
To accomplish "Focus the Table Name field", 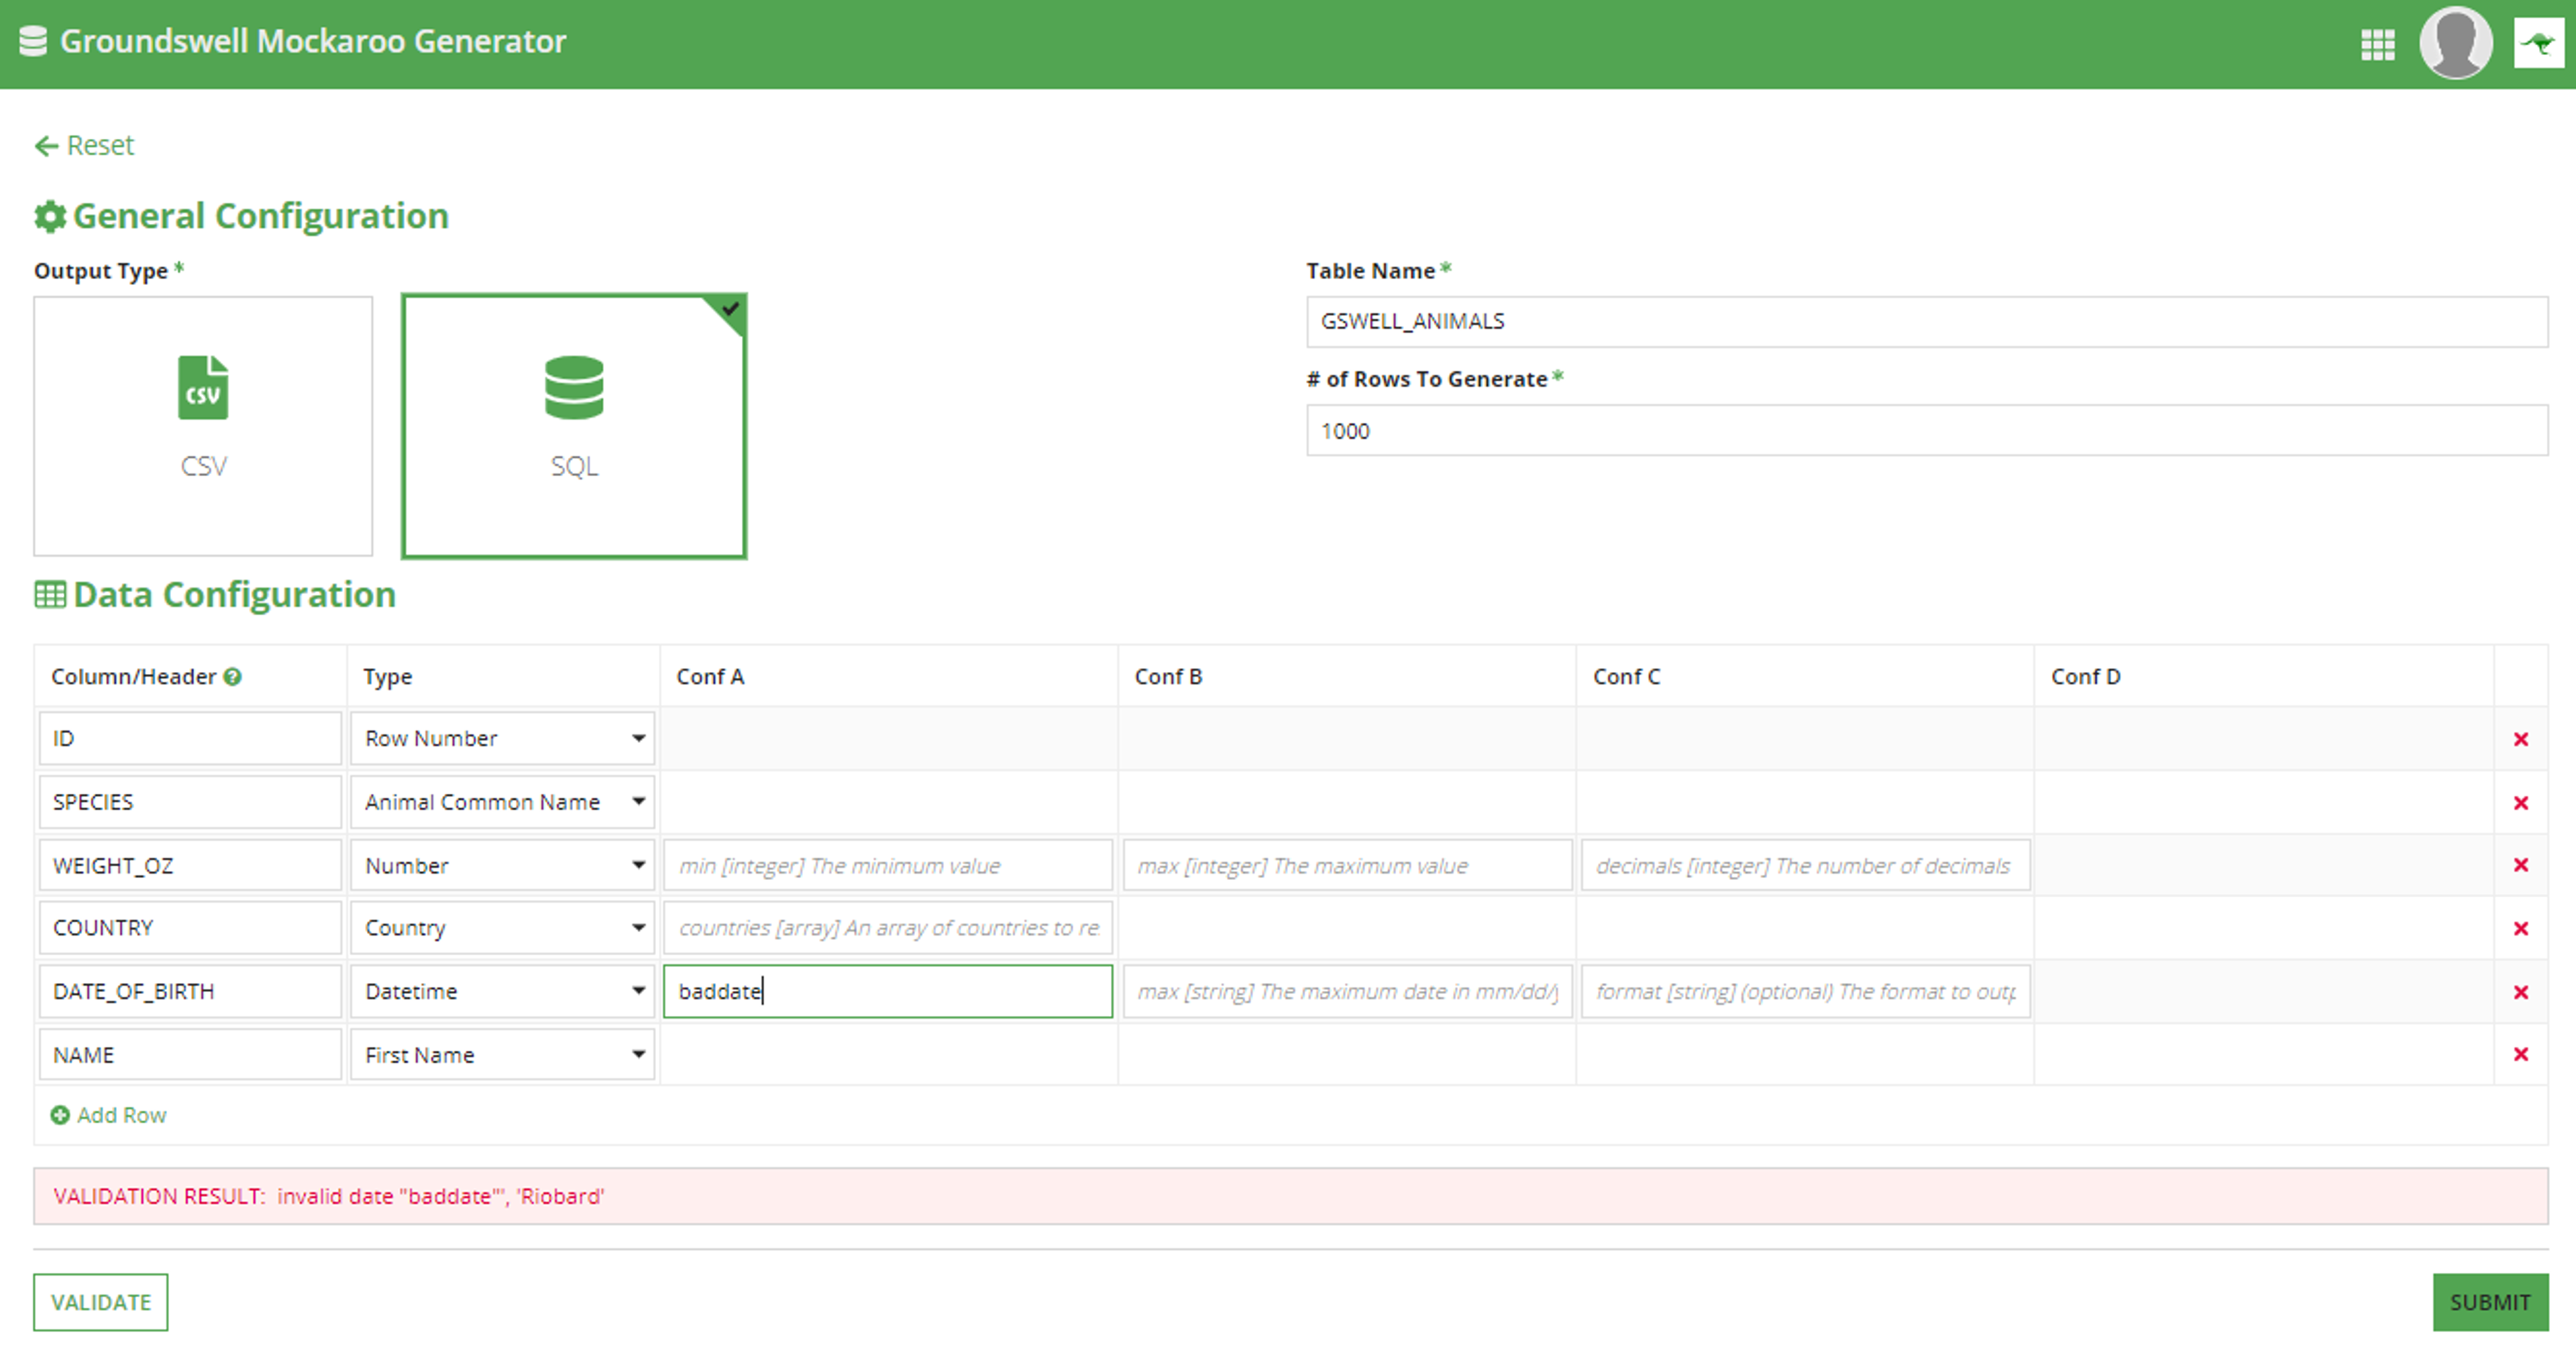I will (1927, 322).
